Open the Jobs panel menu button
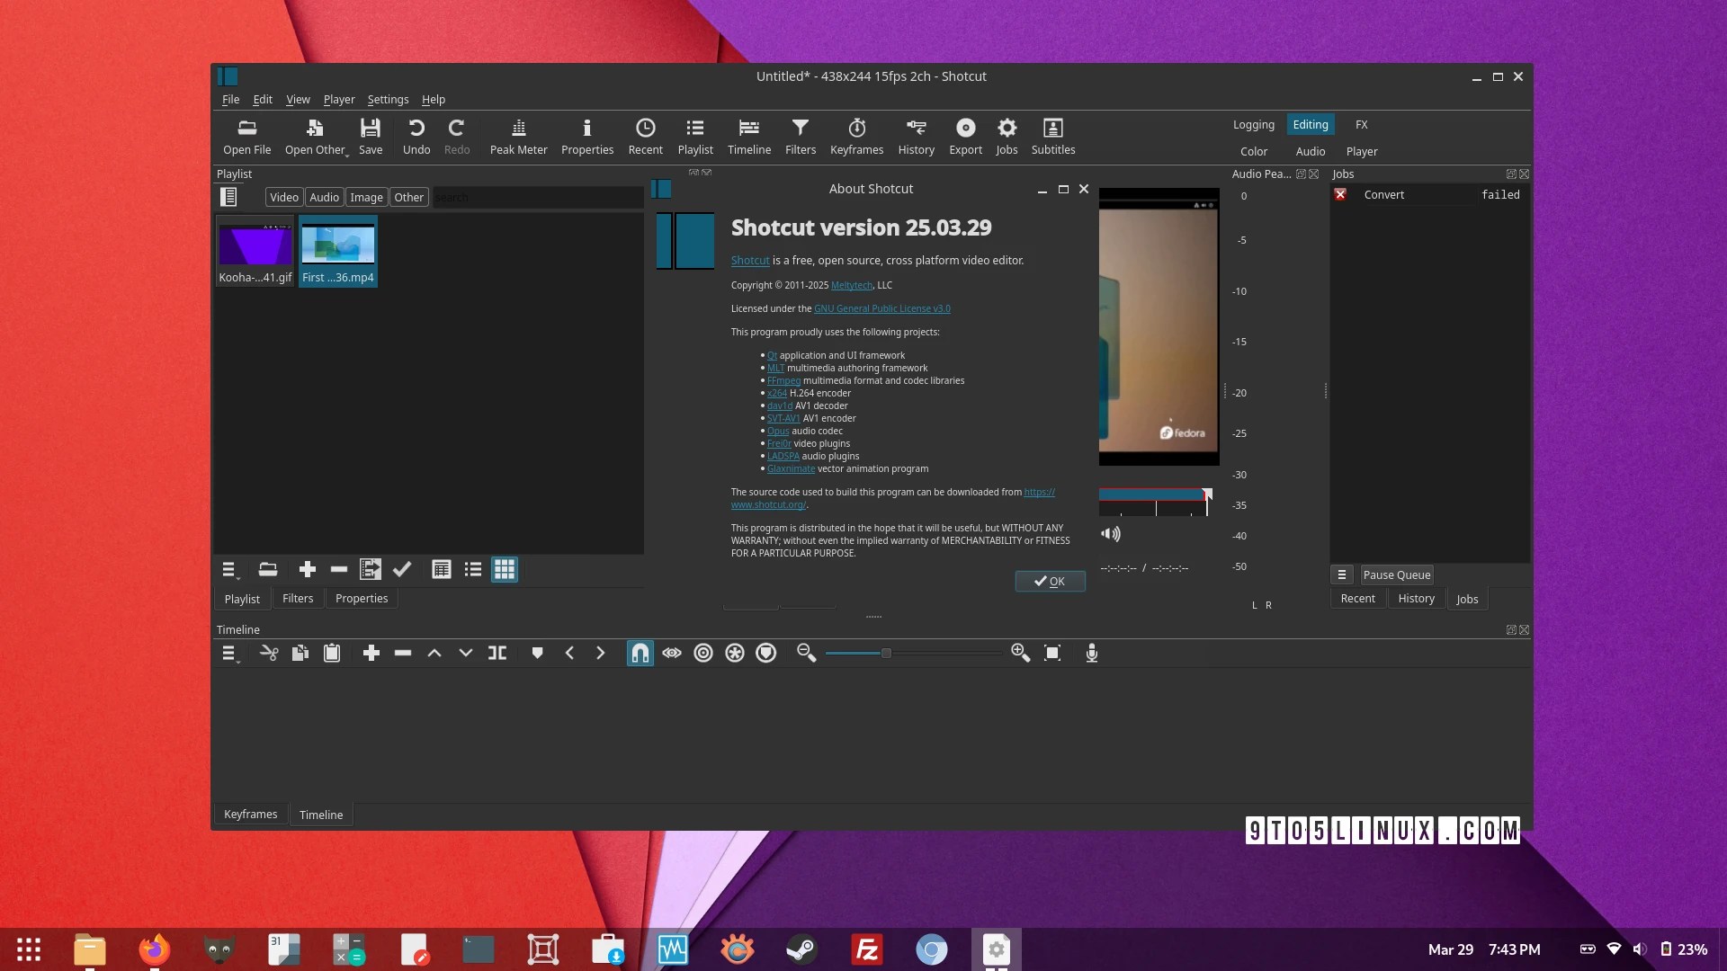 click(1341, 575)
